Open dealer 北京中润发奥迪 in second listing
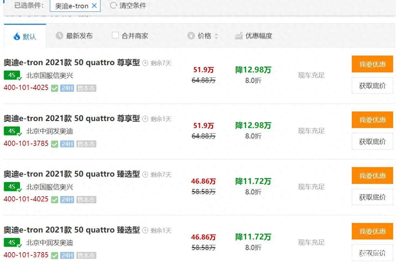 [x=50, y=131]
